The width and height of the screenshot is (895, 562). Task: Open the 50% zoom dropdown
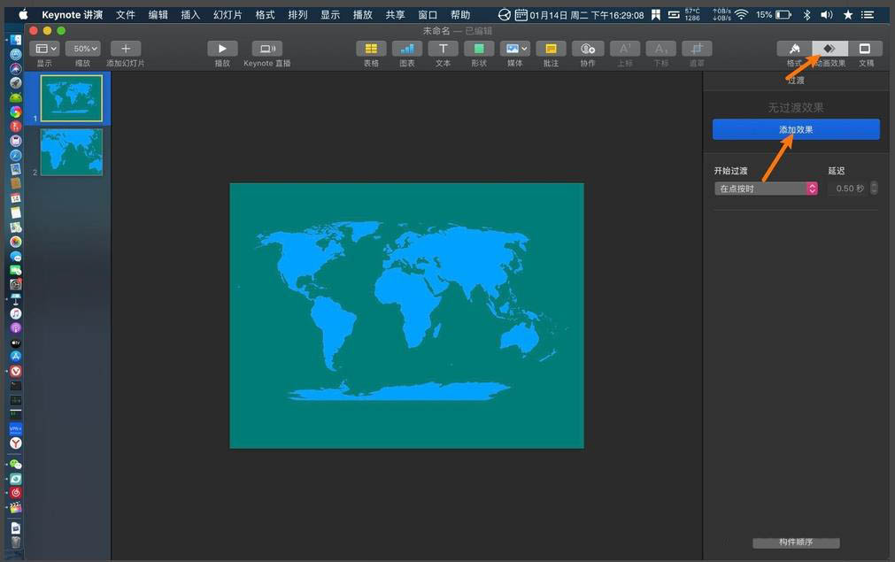[82, 49]
